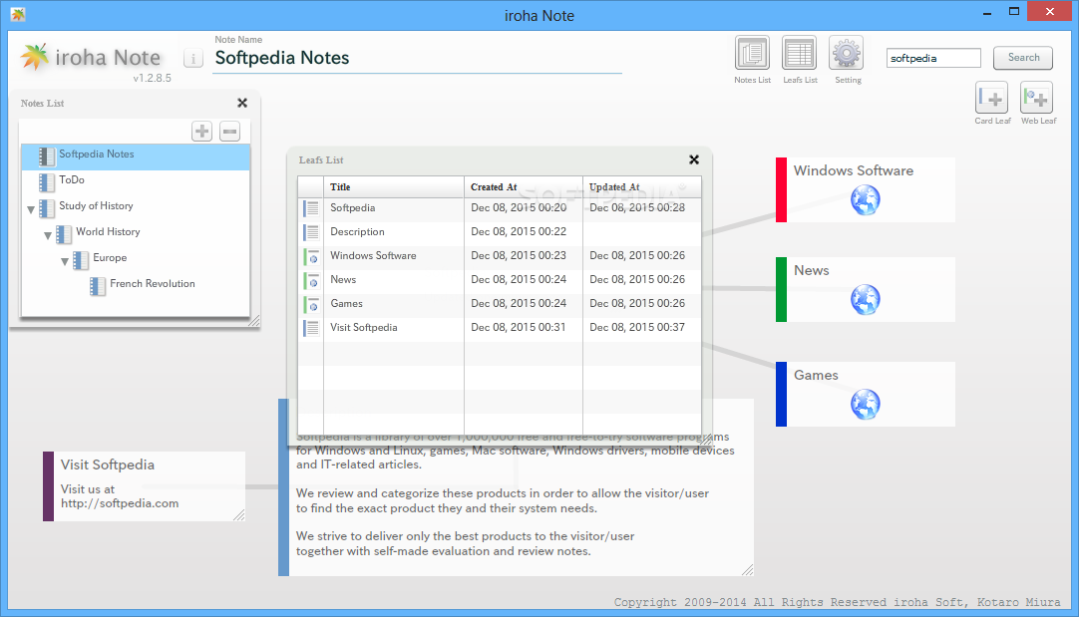The width and height of the screenshot is (1079, 617).
Task: Collapse the Study of History tree node
Action: (31, 209)
